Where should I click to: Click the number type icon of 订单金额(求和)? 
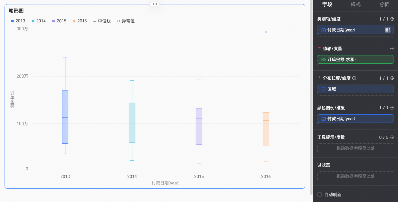323,59
